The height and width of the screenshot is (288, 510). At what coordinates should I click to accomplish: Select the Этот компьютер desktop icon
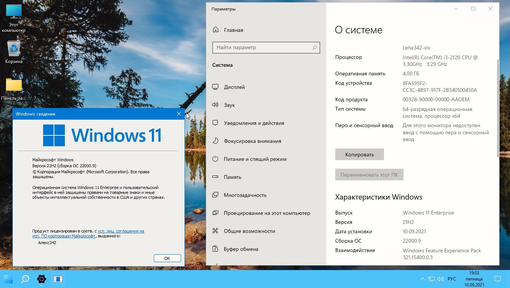click(x=14, y=18)
